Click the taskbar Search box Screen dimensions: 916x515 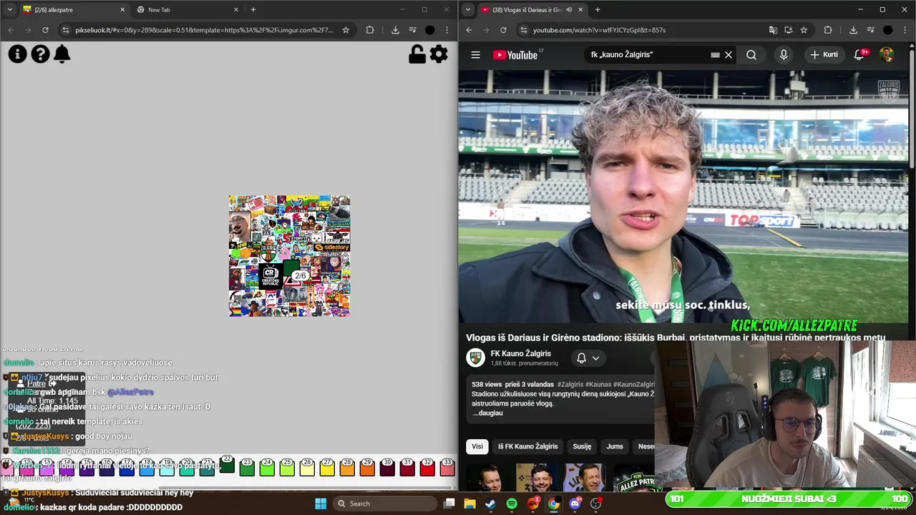pos(384,504)
